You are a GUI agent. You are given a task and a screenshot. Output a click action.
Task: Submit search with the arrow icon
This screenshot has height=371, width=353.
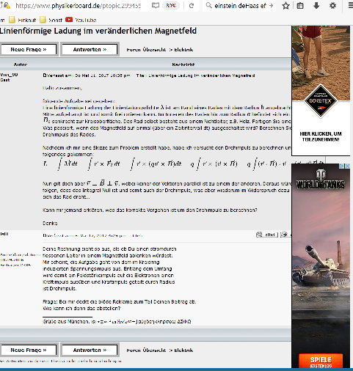pos(271,6)
